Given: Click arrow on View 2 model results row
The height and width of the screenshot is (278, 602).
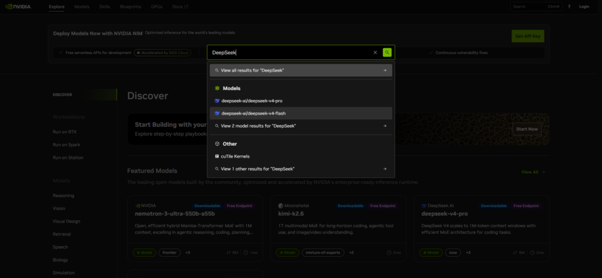Looking at the screenshot, I should click(x=384, y=126).
